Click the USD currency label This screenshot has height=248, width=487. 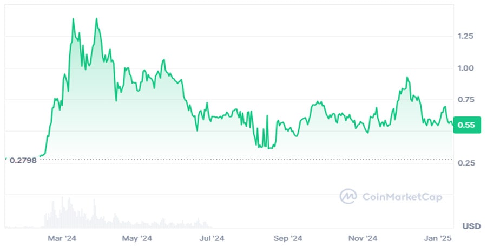click(471, 226)
